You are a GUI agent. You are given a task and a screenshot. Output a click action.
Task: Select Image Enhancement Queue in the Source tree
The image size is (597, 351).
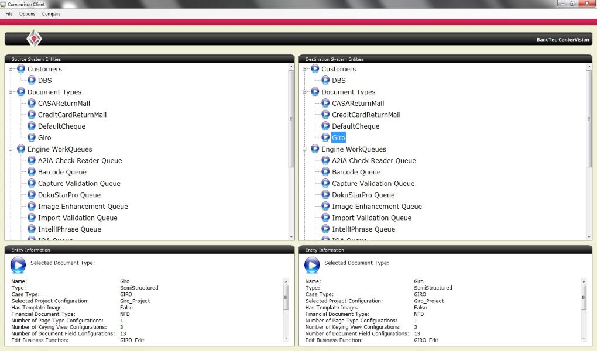[x=83, y=207]
